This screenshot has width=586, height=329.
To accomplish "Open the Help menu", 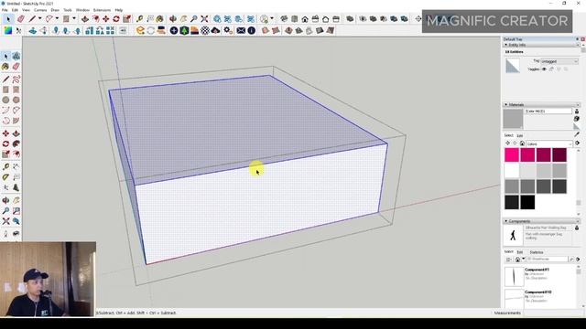I will tap(119, 10).
